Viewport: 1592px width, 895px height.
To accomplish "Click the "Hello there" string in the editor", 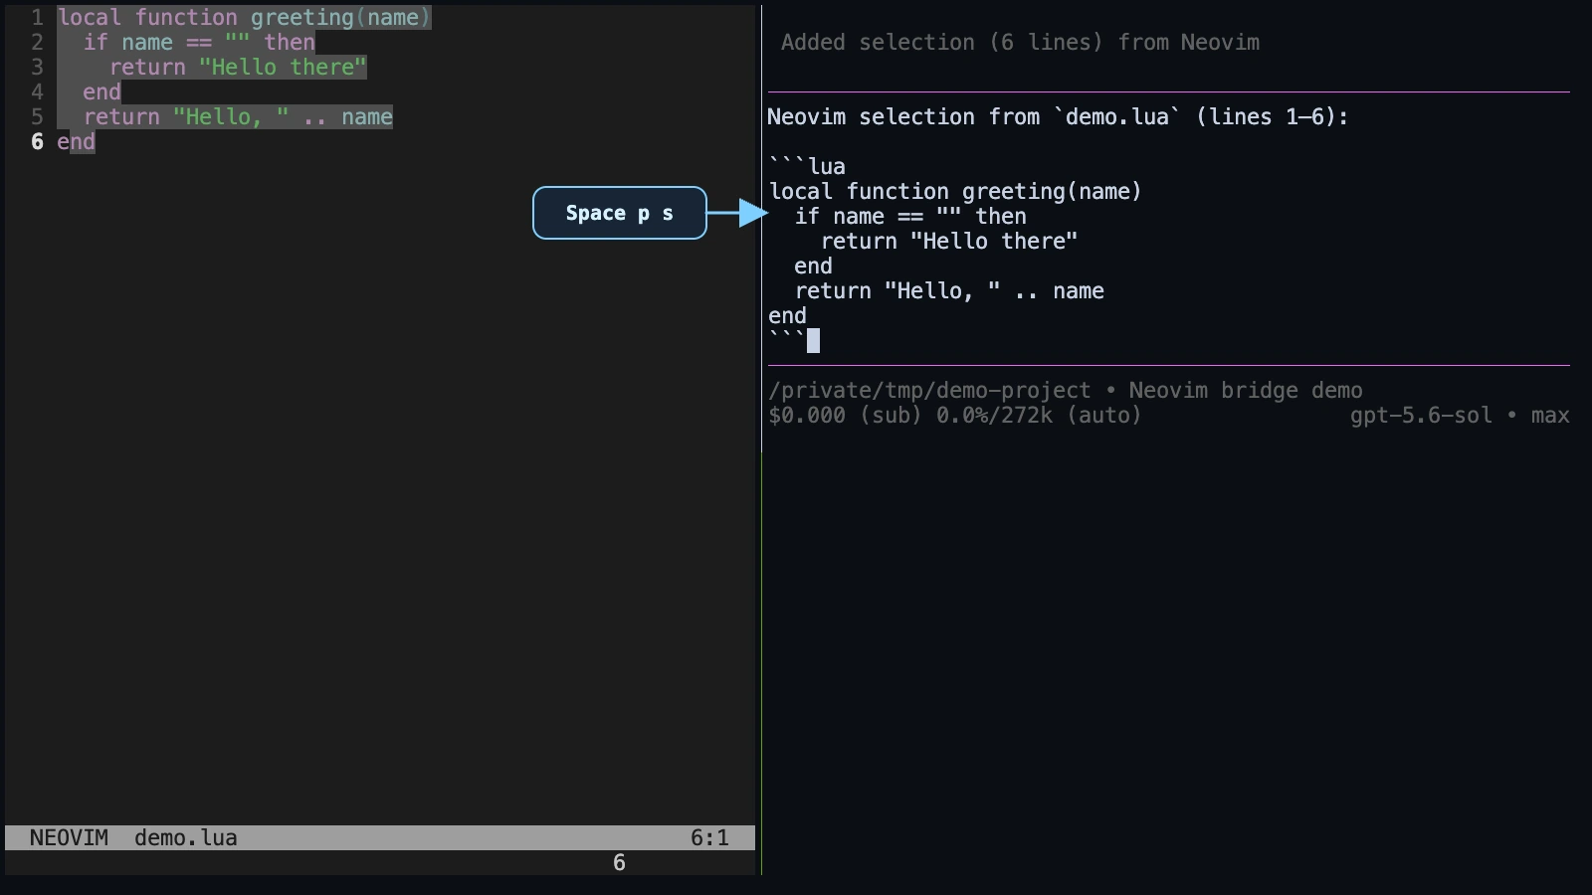I will [x=283, y=68].
